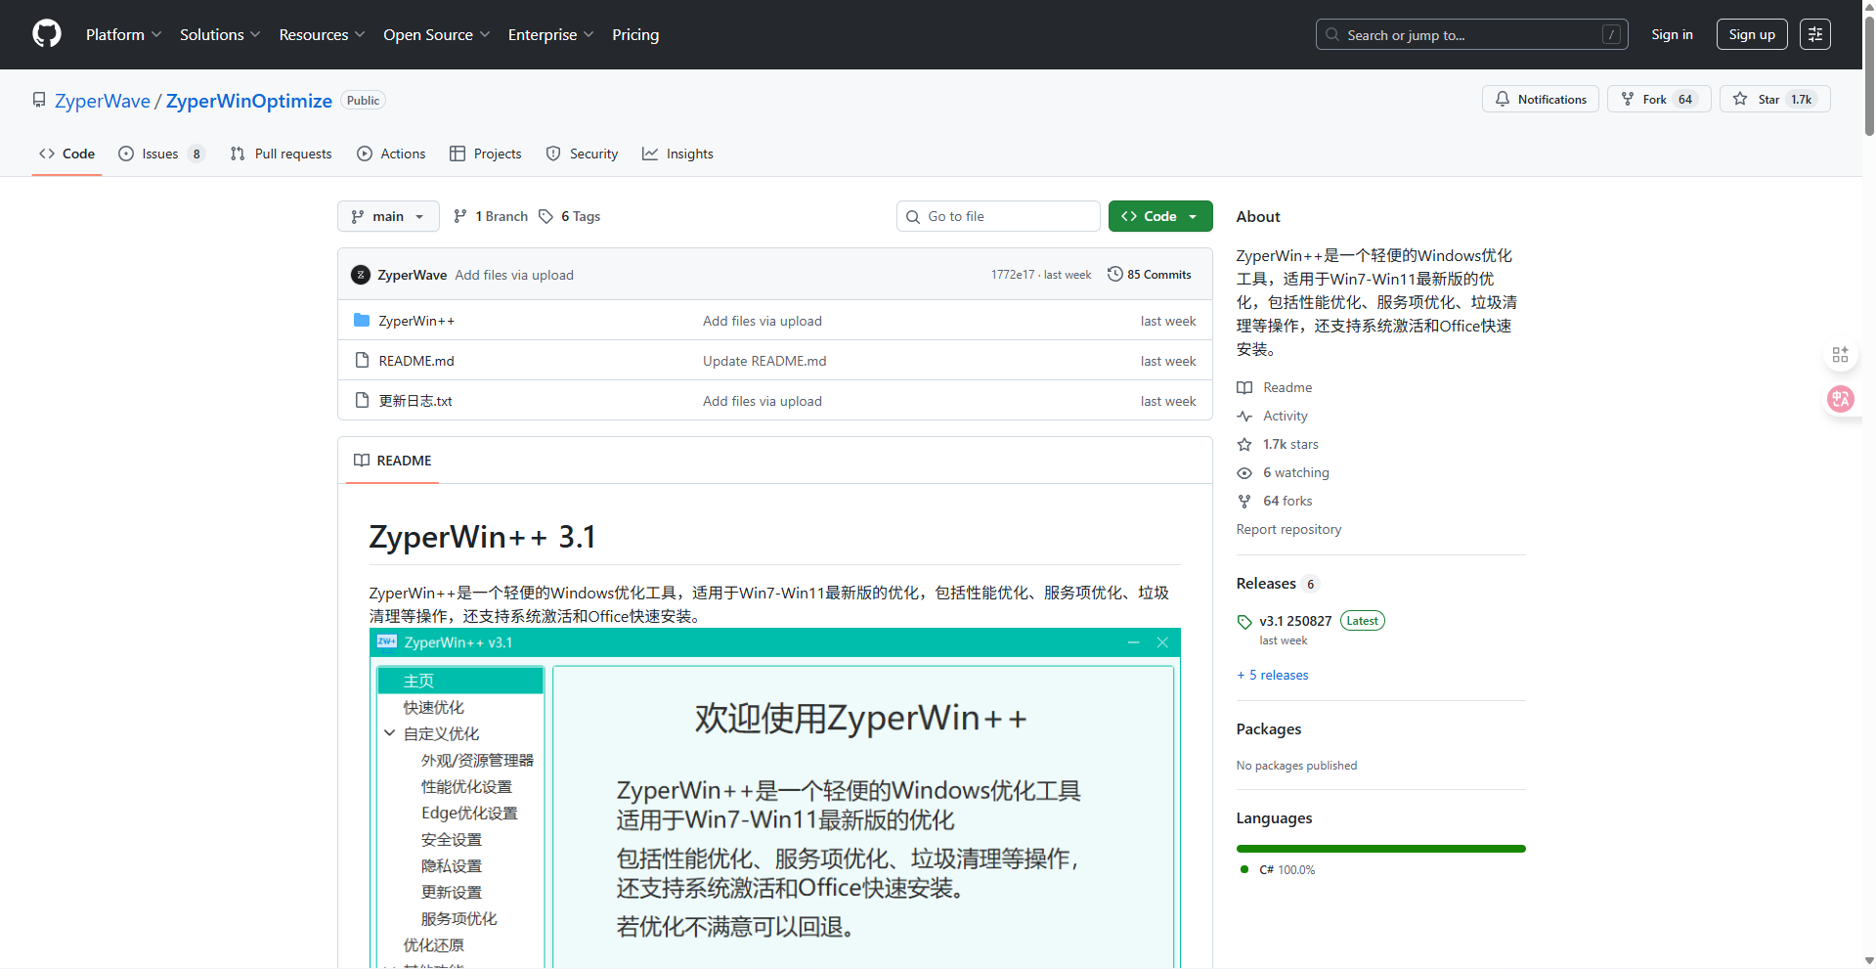Open the ZyperWinOptimize repository link
Viewport: 1876px width, 969px height.
coord(249,101)
